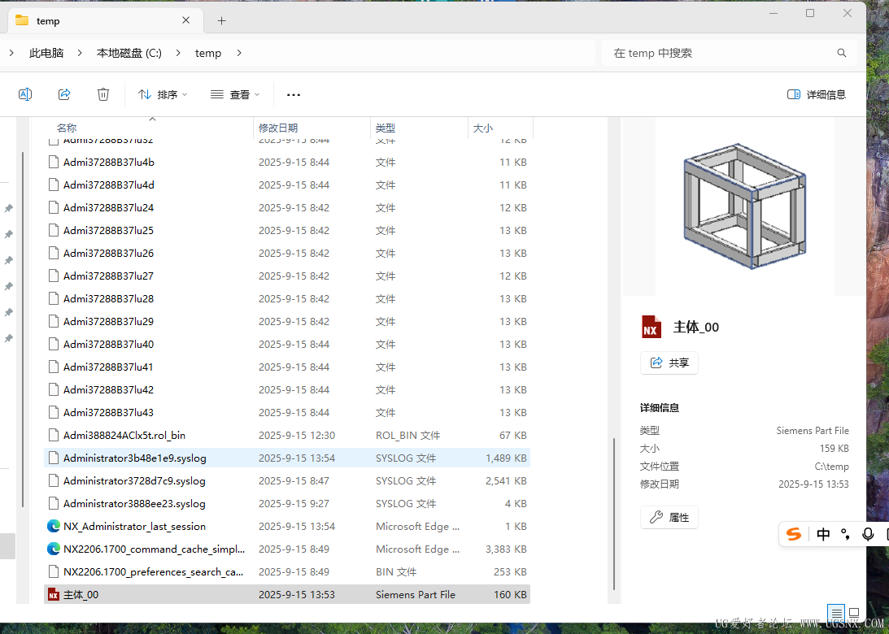Click 此电脑 in the breadcrumb
The height and width of the screenshot is (634, 889).
click(46, 53)
